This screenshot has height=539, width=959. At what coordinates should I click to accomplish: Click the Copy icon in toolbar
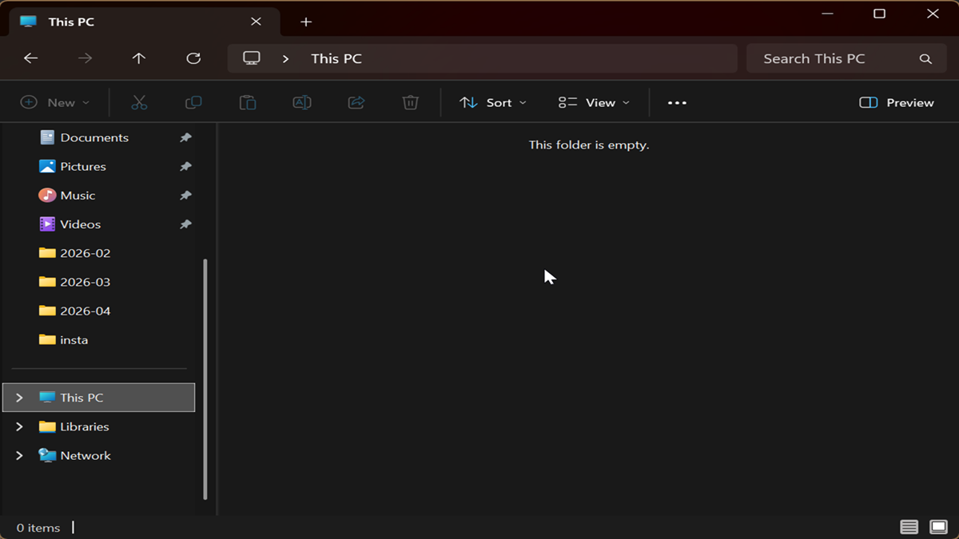(193, 102)
